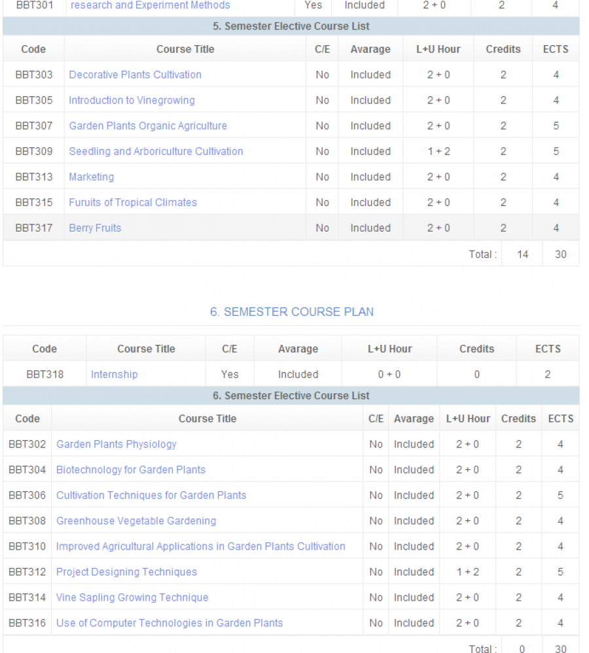Screen dimensions: 589x653
Task: Open Greenhouse Vegetable Gardening course link
Action: [135, 521]
